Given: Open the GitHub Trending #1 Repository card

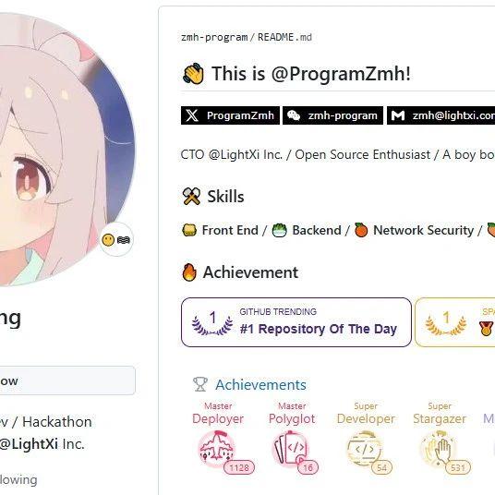Looking at the screenshot, I should coord(296,322).
